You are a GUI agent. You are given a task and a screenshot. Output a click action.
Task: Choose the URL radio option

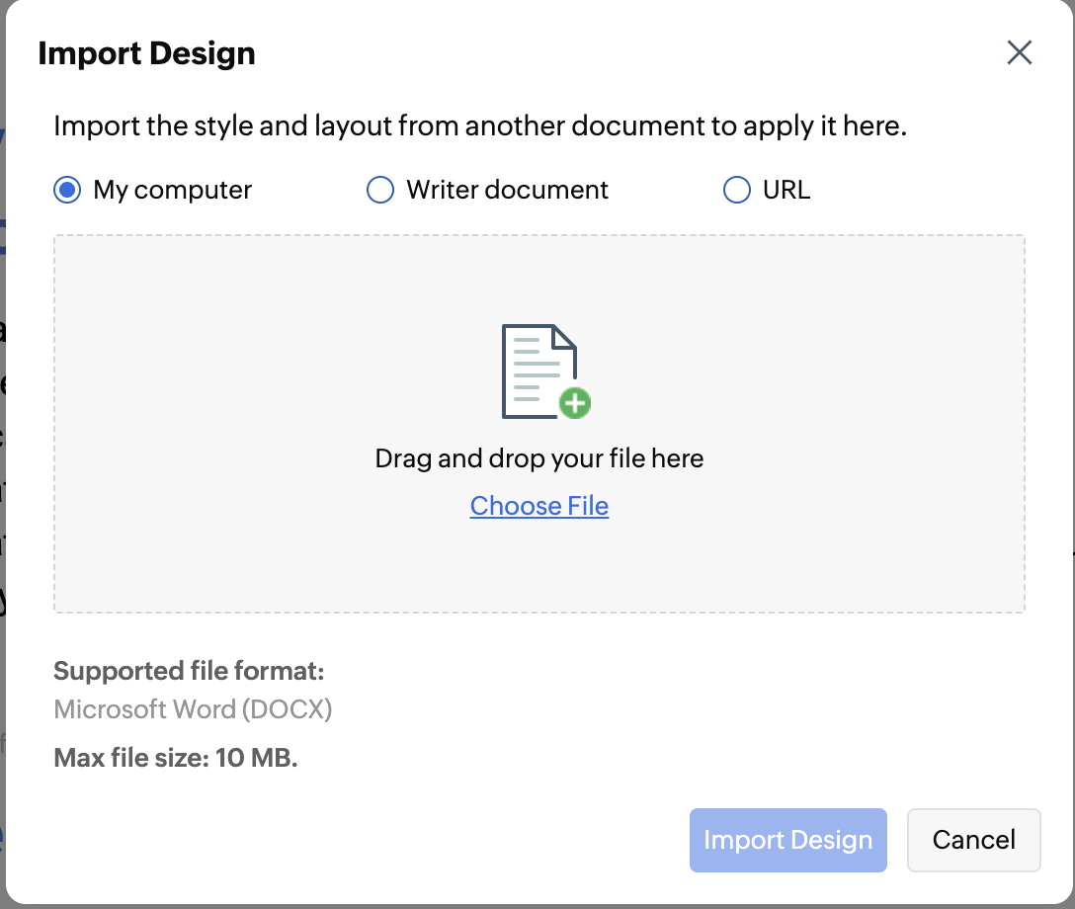pos(737,190)
